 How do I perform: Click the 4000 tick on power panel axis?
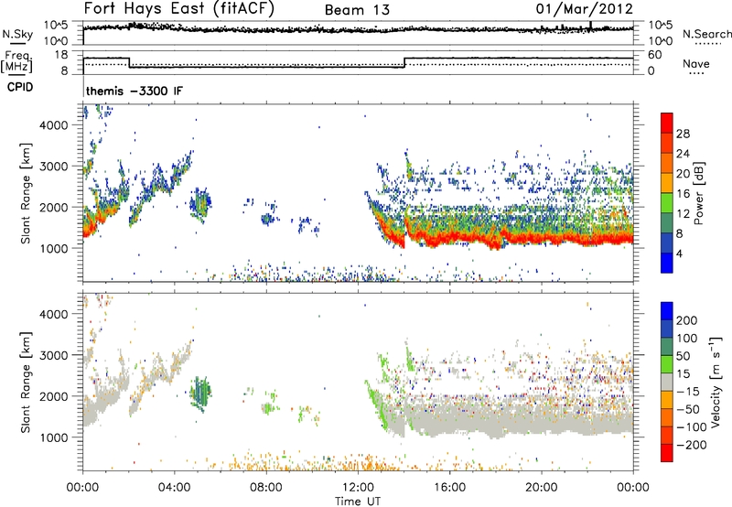(54, 125)
